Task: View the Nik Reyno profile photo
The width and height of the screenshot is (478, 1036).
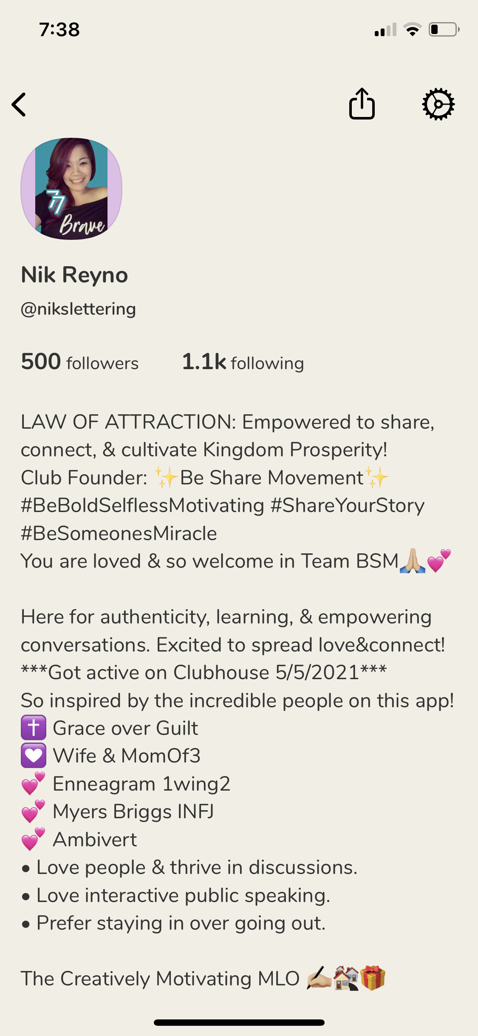Action: (x=71, y=188)
